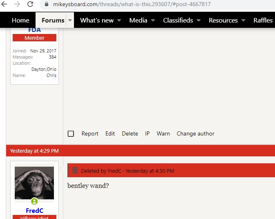275x219 pixels.
Task: Expand the Forums dropdown arrow
Action: point(70,20)
